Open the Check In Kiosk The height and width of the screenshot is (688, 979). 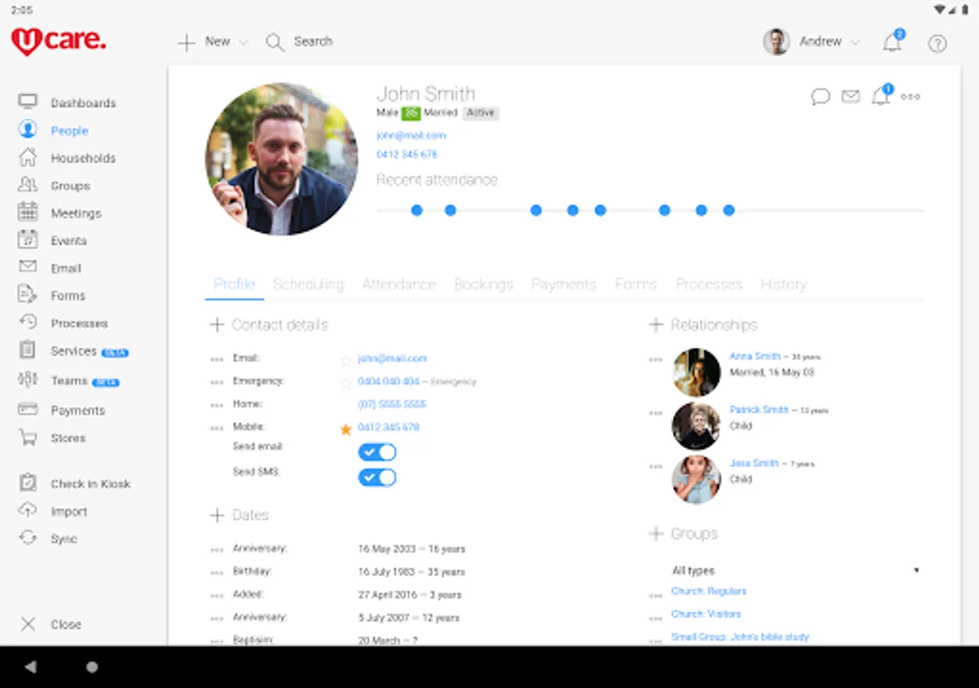[x=89, y=483]
